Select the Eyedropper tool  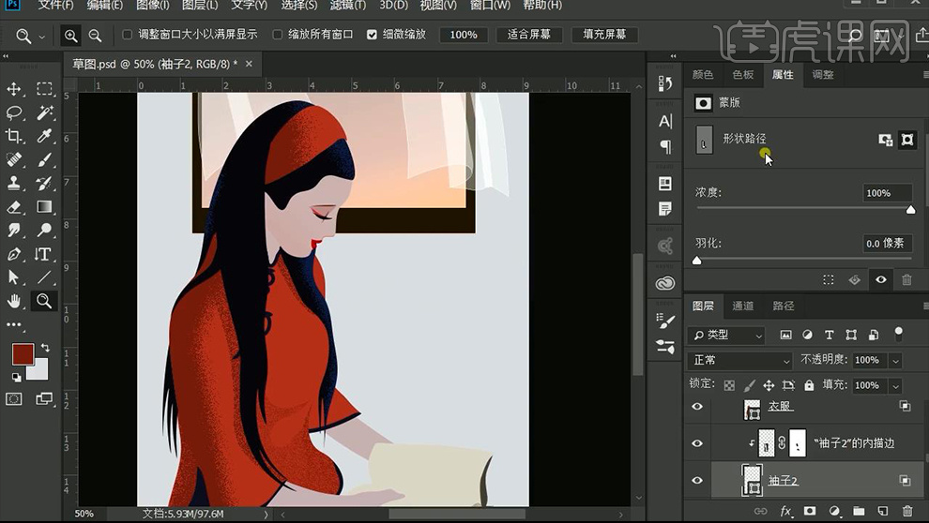[x=44, y=136]
